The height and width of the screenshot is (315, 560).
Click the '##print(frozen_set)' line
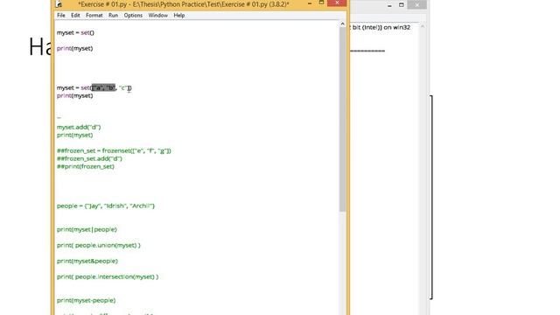[86, 166]
